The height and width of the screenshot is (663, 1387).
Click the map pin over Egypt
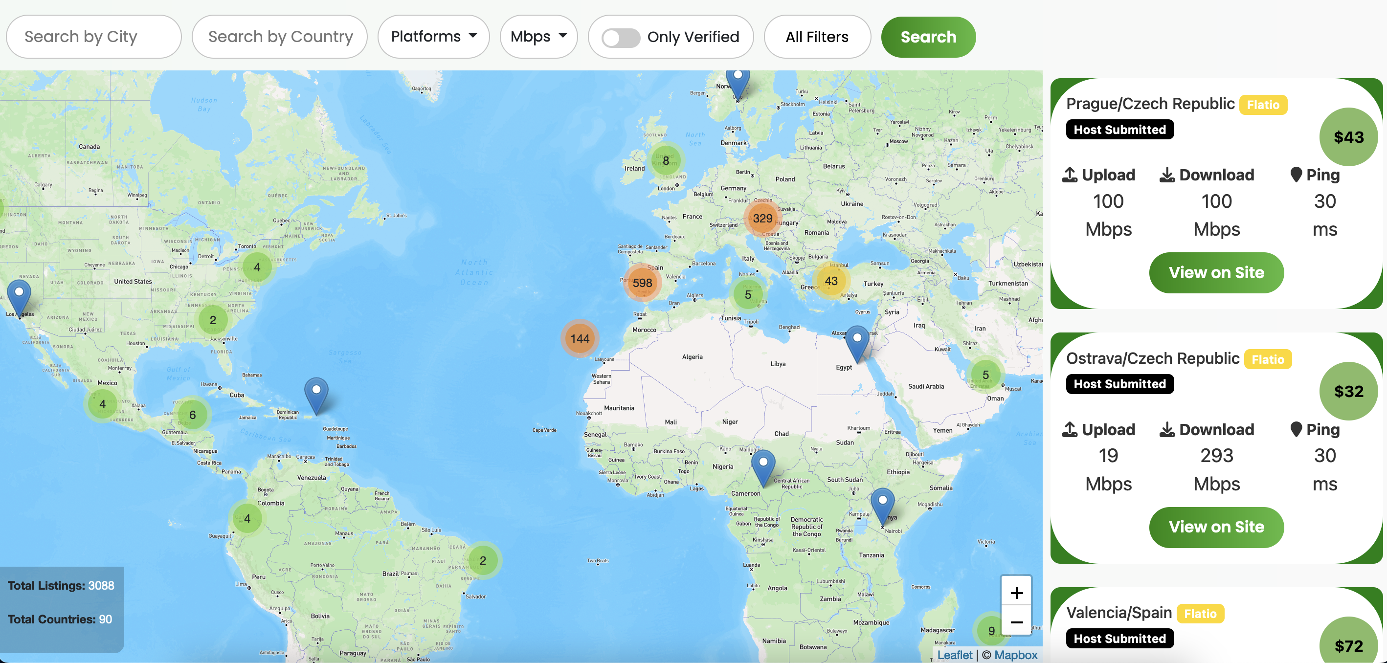tap(857, 344)
